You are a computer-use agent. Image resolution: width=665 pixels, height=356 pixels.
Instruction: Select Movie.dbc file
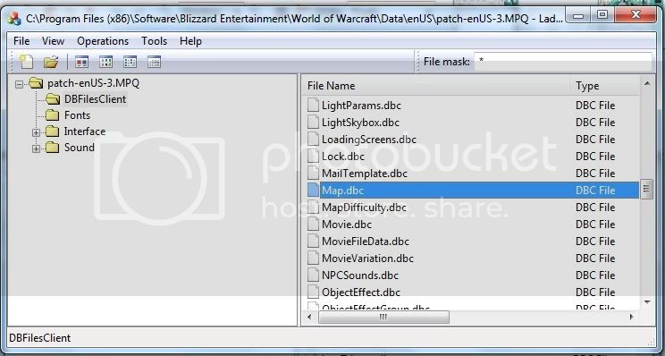tap(347, 224)
